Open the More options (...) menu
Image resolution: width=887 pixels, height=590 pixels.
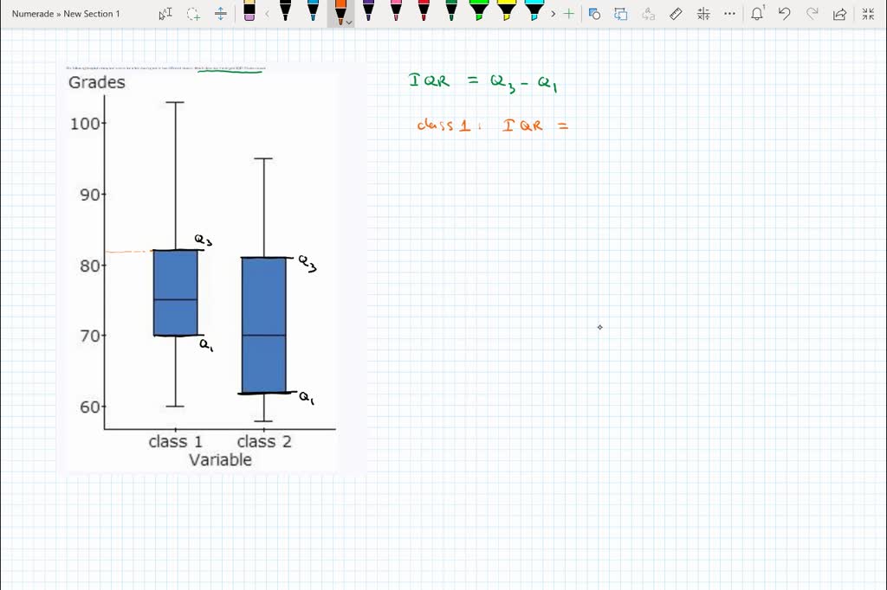729,13
